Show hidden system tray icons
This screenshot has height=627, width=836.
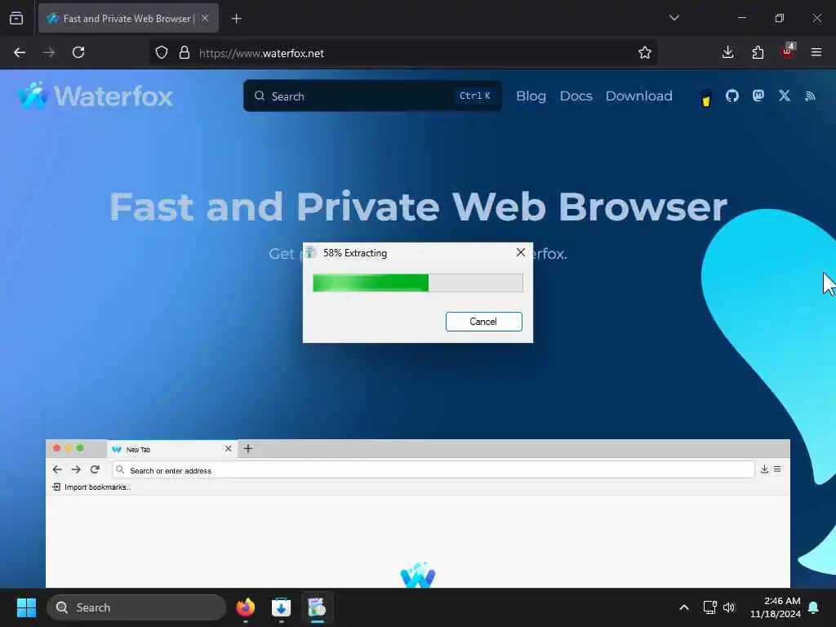683,607
